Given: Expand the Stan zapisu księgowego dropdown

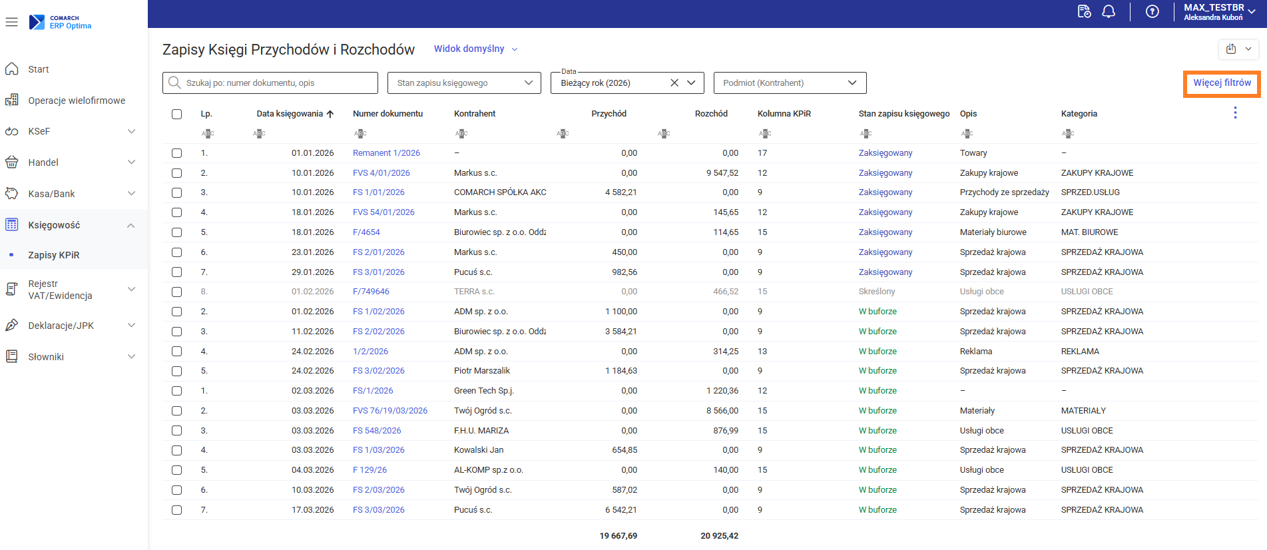Looking at the screenshot, I should 464,83.
